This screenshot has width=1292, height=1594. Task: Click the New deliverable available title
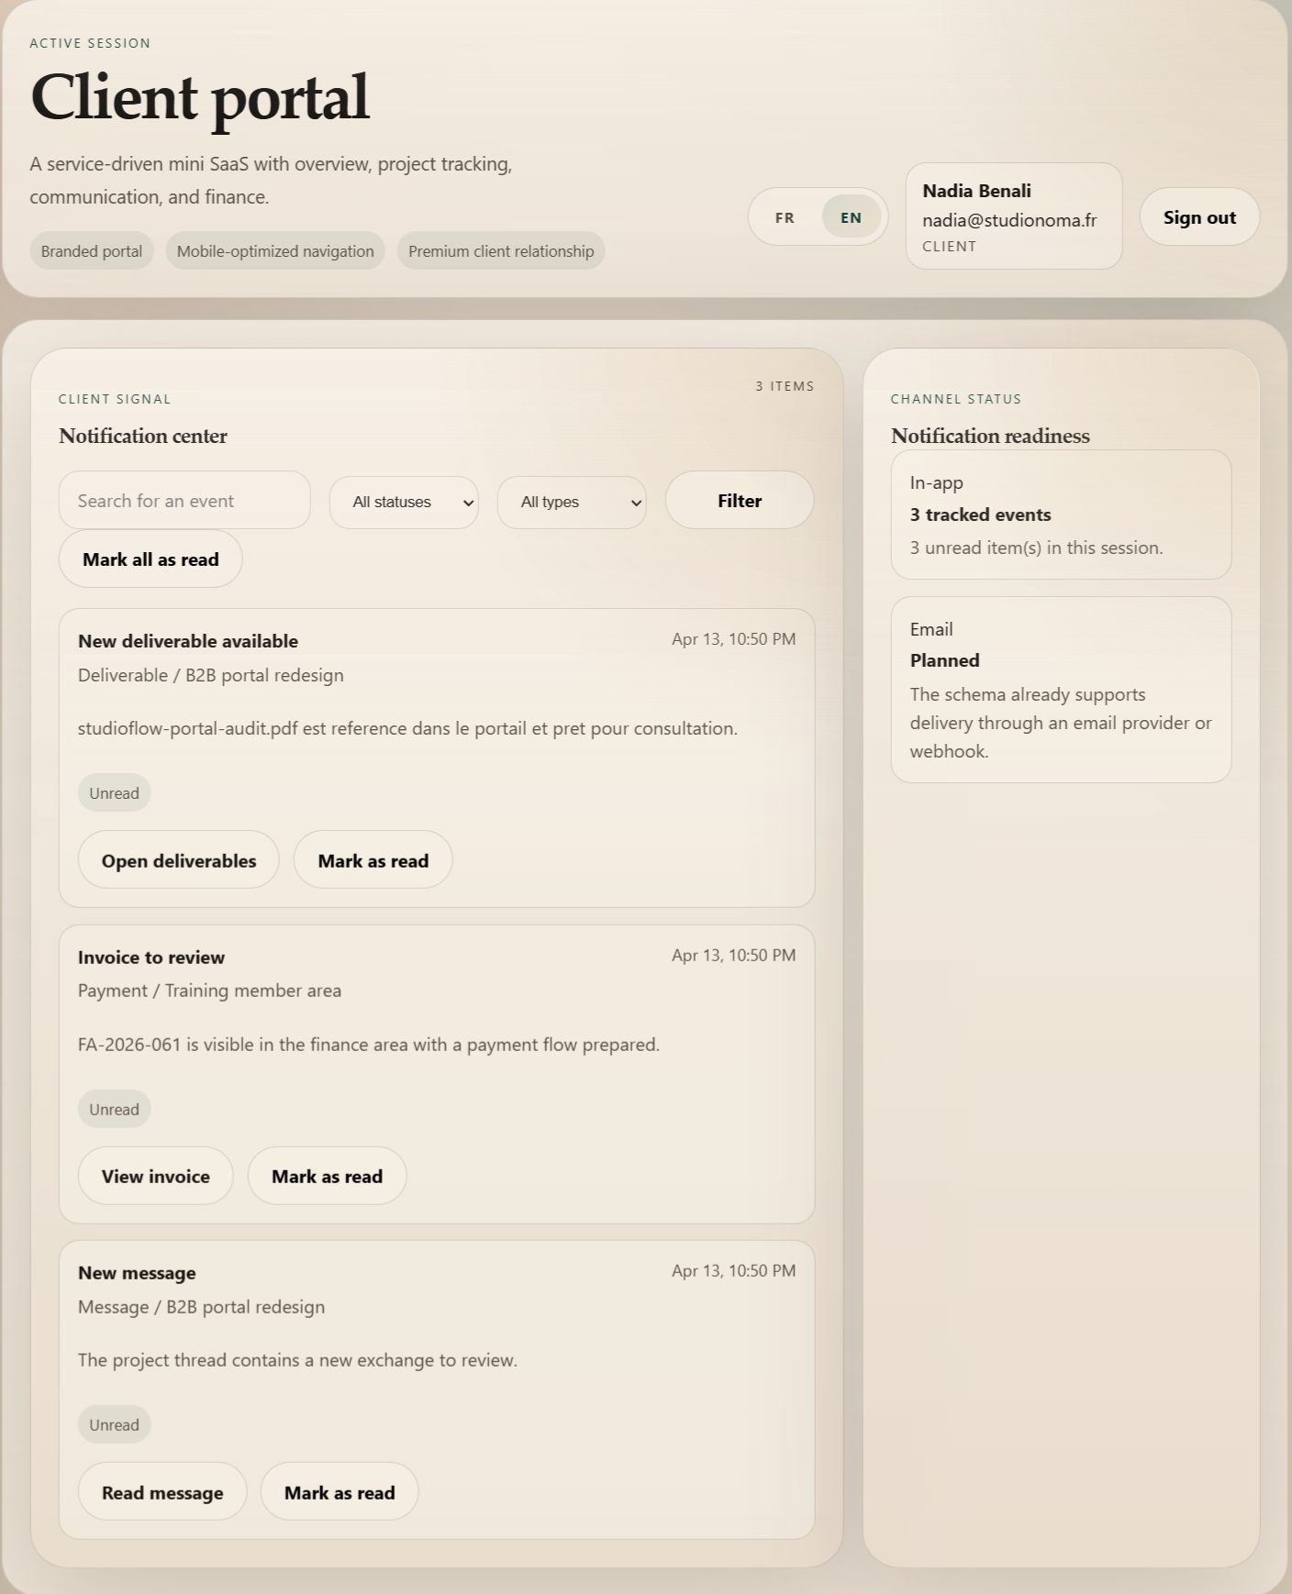pyautogui.click(x=188, y=641)
